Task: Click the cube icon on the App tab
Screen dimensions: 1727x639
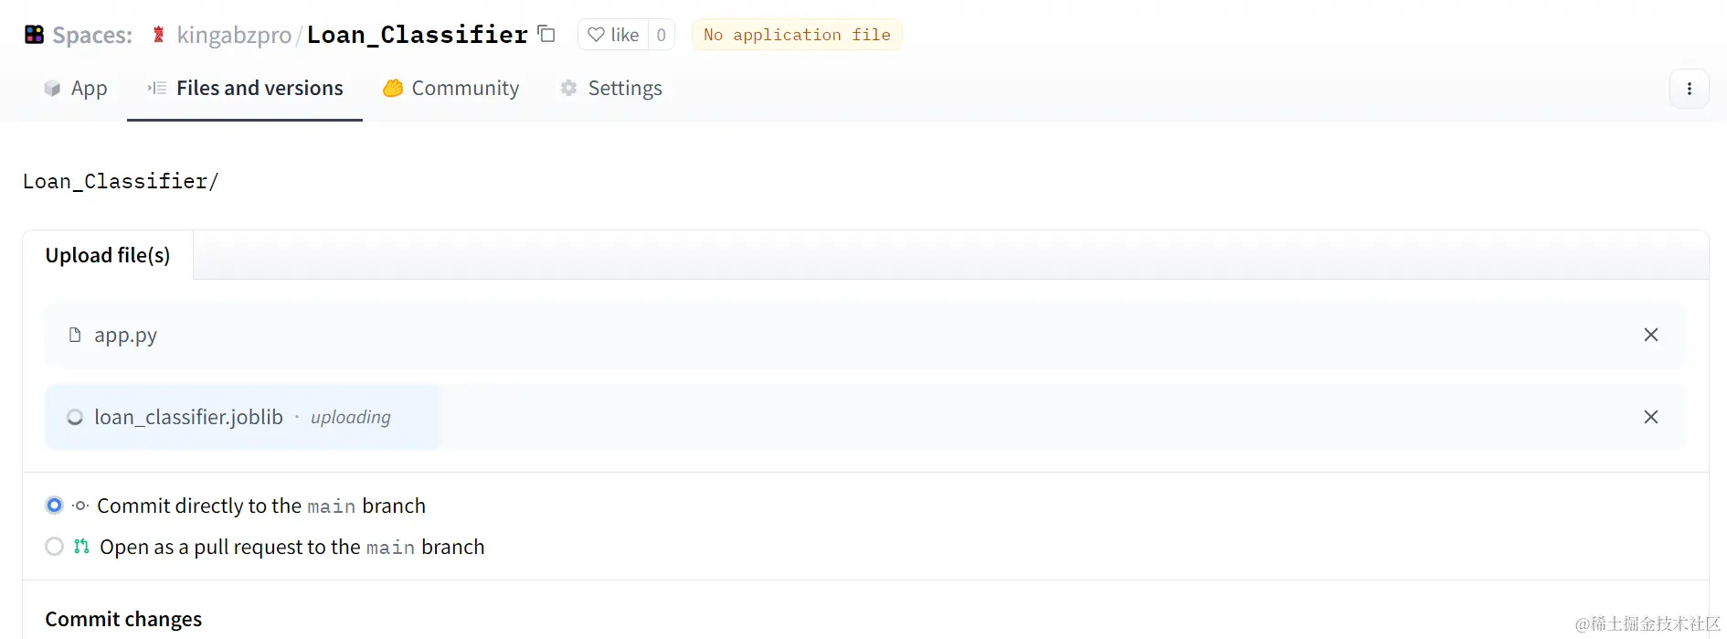Action: pyautogui.click(x=52, y=89)
